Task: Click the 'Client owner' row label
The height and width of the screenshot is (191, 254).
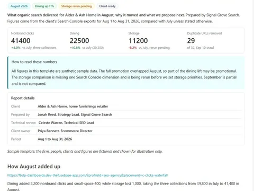Action: click(x=21, y=131)
